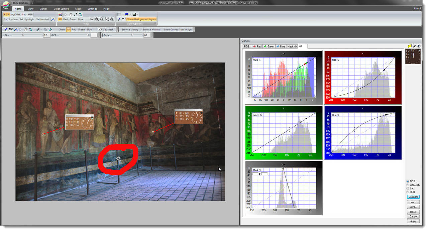428x231 pixels.
Task: Click the mask icon on the lower toolbar
Action: point(11,29)
